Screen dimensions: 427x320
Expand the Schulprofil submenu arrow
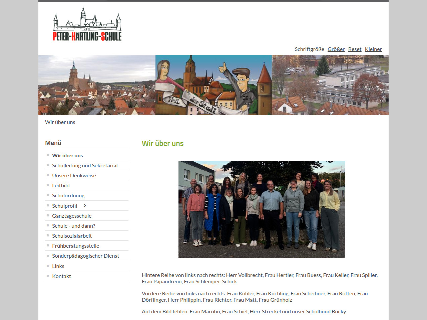[x=85, y=206]
